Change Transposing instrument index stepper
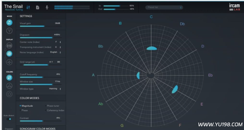The image size is (244, 130). click(x=60, y=47)
